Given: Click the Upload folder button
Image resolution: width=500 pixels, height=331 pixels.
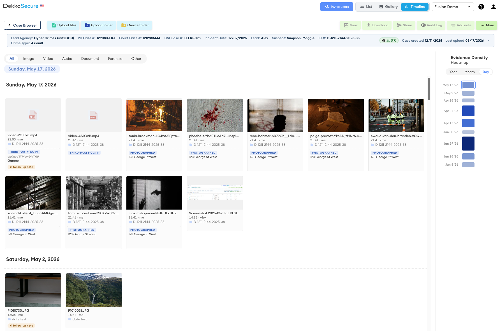Looking at the screenshot, I should tap(99, 25).
